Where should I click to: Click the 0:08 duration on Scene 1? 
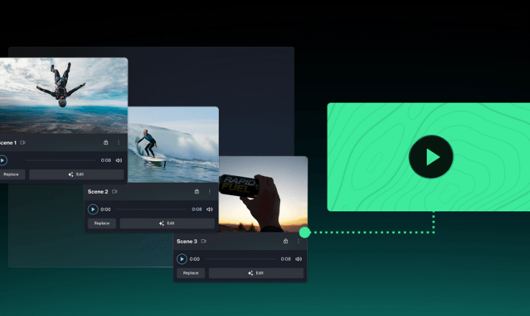click(106, 160)
